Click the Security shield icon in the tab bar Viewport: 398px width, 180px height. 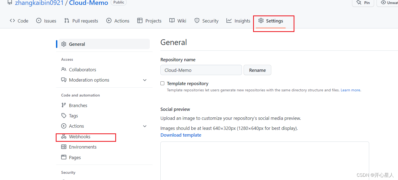[197, 21]
